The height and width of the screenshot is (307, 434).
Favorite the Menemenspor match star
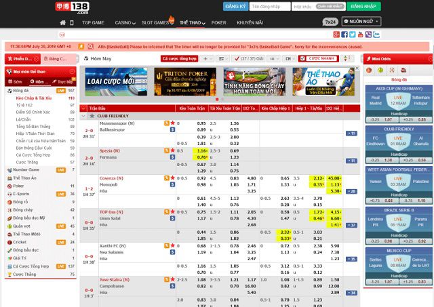click(x=173, y=123)
